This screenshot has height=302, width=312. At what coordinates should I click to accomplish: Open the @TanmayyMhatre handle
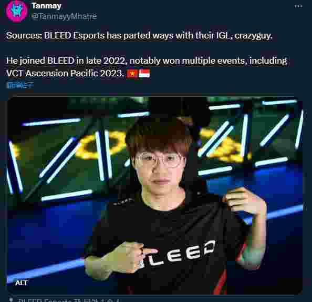point(64,16)
